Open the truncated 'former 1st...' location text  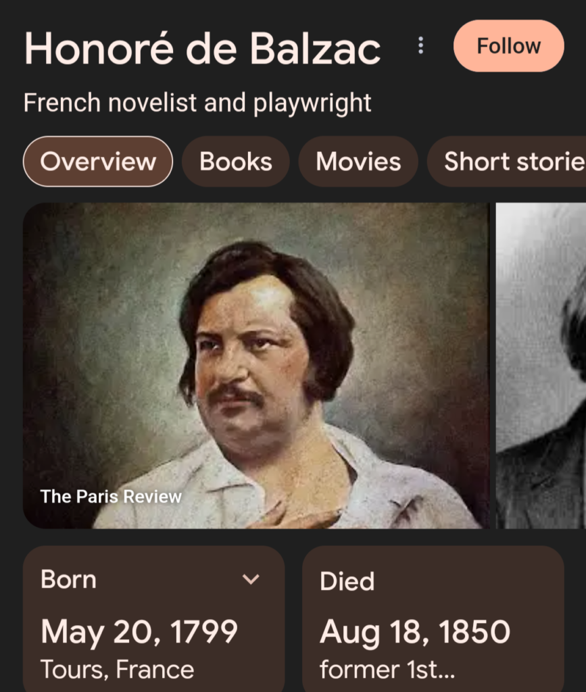coord(387,670)
